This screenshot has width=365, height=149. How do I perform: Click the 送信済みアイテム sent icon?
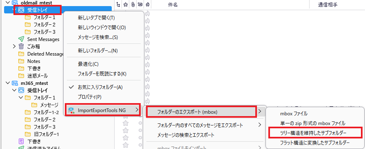click(21, 148)
